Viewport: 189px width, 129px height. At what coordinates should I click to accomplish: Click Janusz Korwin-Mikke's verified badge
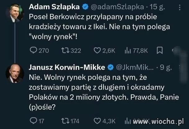click(x=110, y=67)
